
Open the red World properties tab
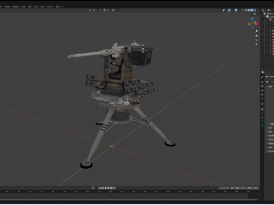(263, 99)
